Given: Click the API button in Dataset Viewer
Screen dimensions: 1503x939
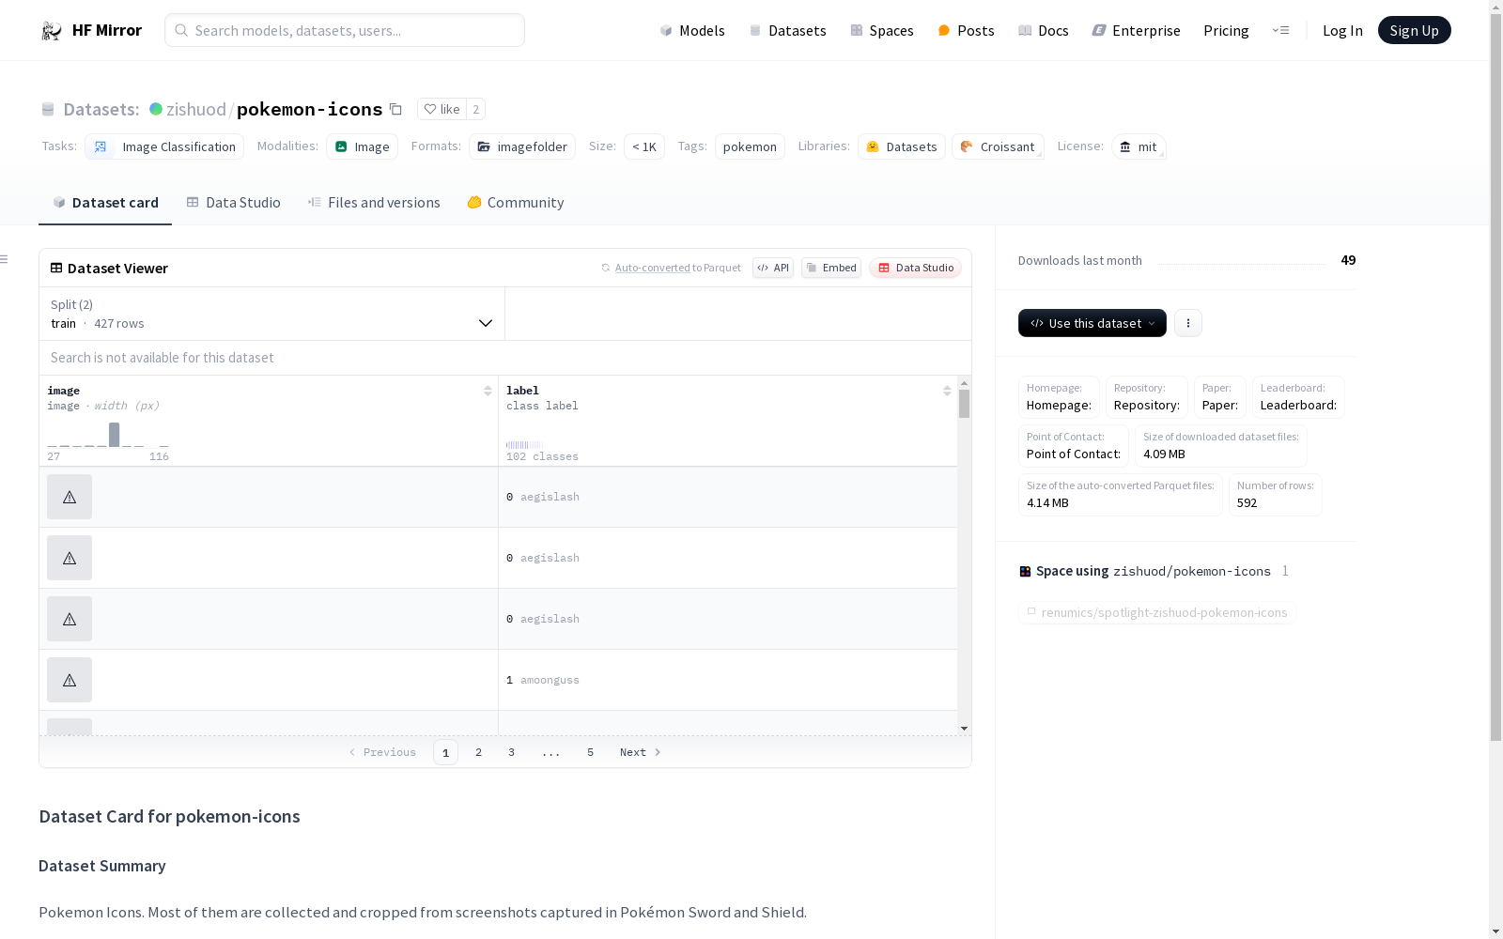Looking at the screenshot, I should coord(773,268).
